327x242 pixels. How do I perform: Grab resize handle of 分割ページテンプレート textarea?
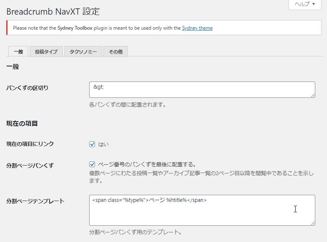coord(313,223)
